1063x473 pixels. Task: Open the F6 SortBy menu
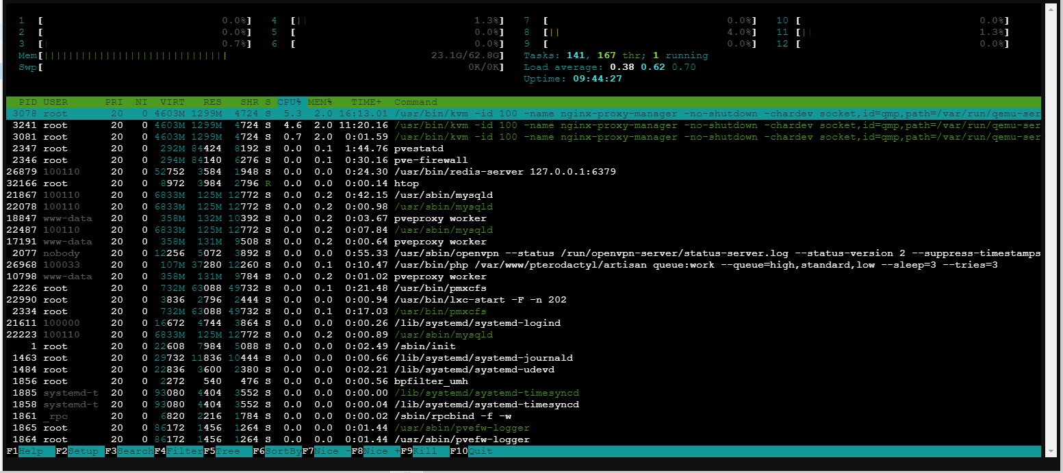pyautogui.click(x=277, y=451)
